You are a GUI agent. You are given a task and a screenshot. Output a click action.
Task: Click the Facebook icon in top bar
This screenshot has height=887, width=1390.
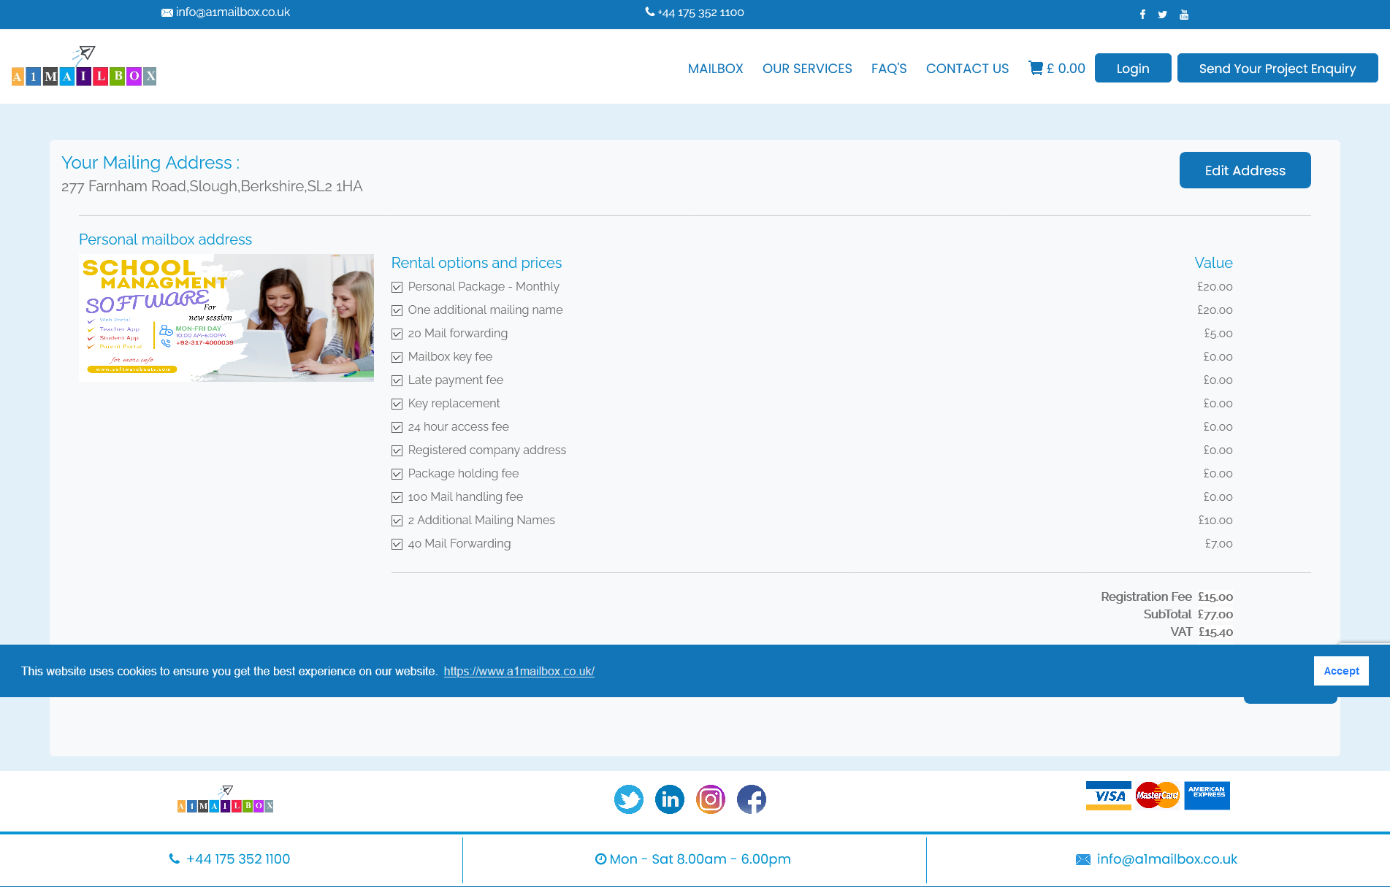[1142, 15]
